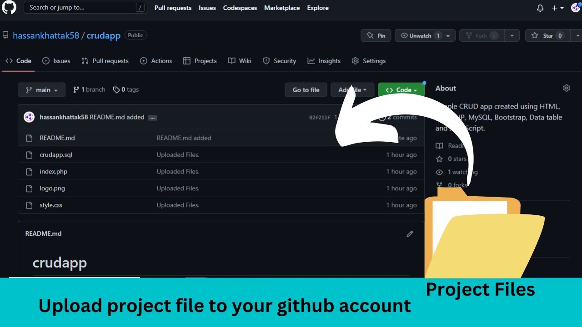582x327 pixels.
Task: Switch to the Issues tab
Action: tap(56, 61)
